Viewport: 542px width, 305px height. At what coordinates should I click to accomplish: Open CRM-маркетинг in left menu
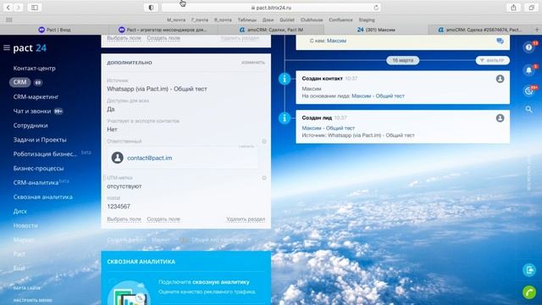(x=36, y=97)
